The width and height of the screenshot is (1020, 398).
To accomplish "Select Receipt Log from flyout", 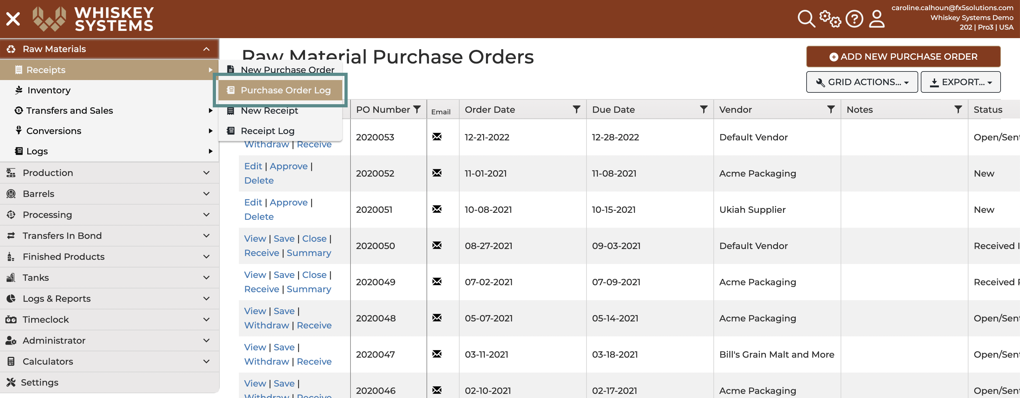I will point(280,131).
